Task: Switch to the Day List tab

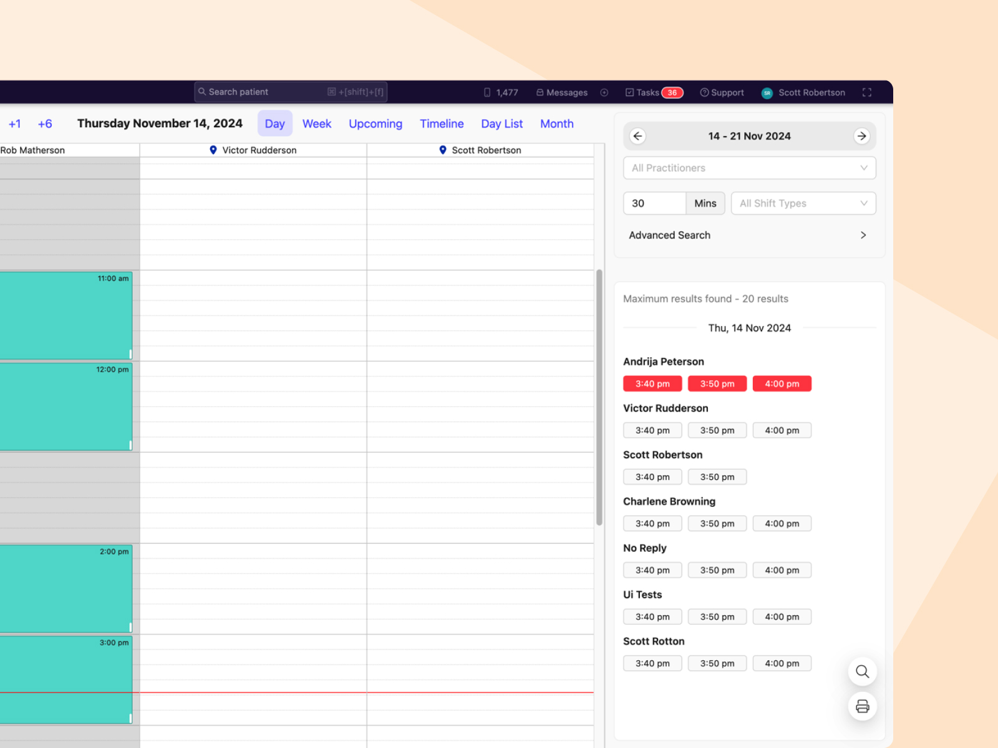Action: coord(502,123)
